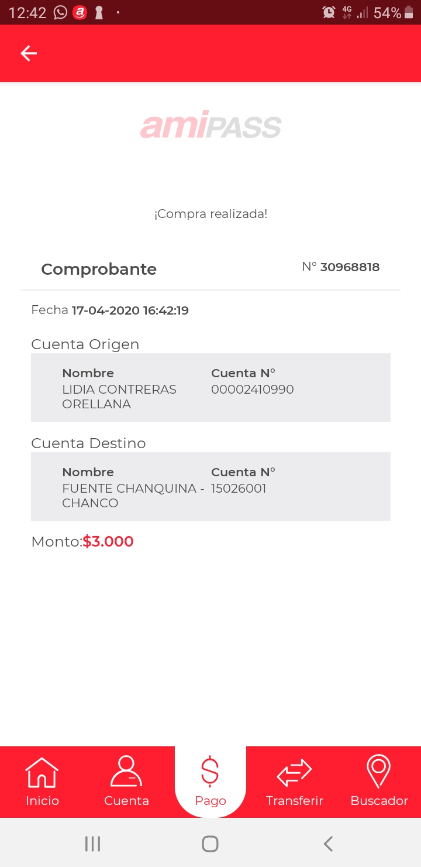
Task: Select the Pago dollar sign icon
Action: (210, 771)
